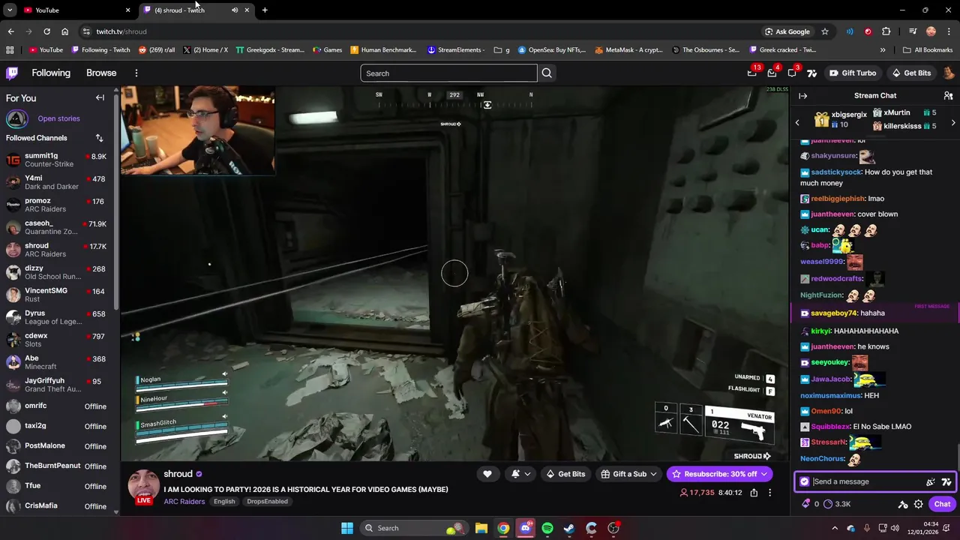Follow heart button under the stream
The height and width of the screenshot is (540, 960).
487,473
